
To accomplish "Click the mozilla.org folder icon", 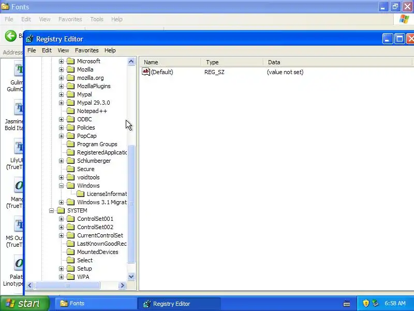I will (70, 78).
